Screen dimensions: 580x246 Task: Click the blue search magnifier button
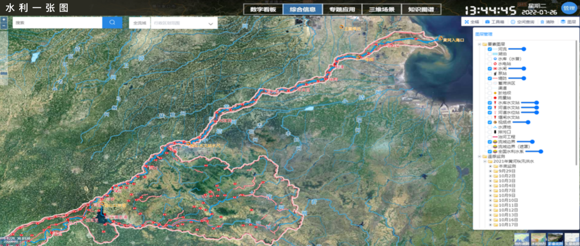click(x=112, y=23)
